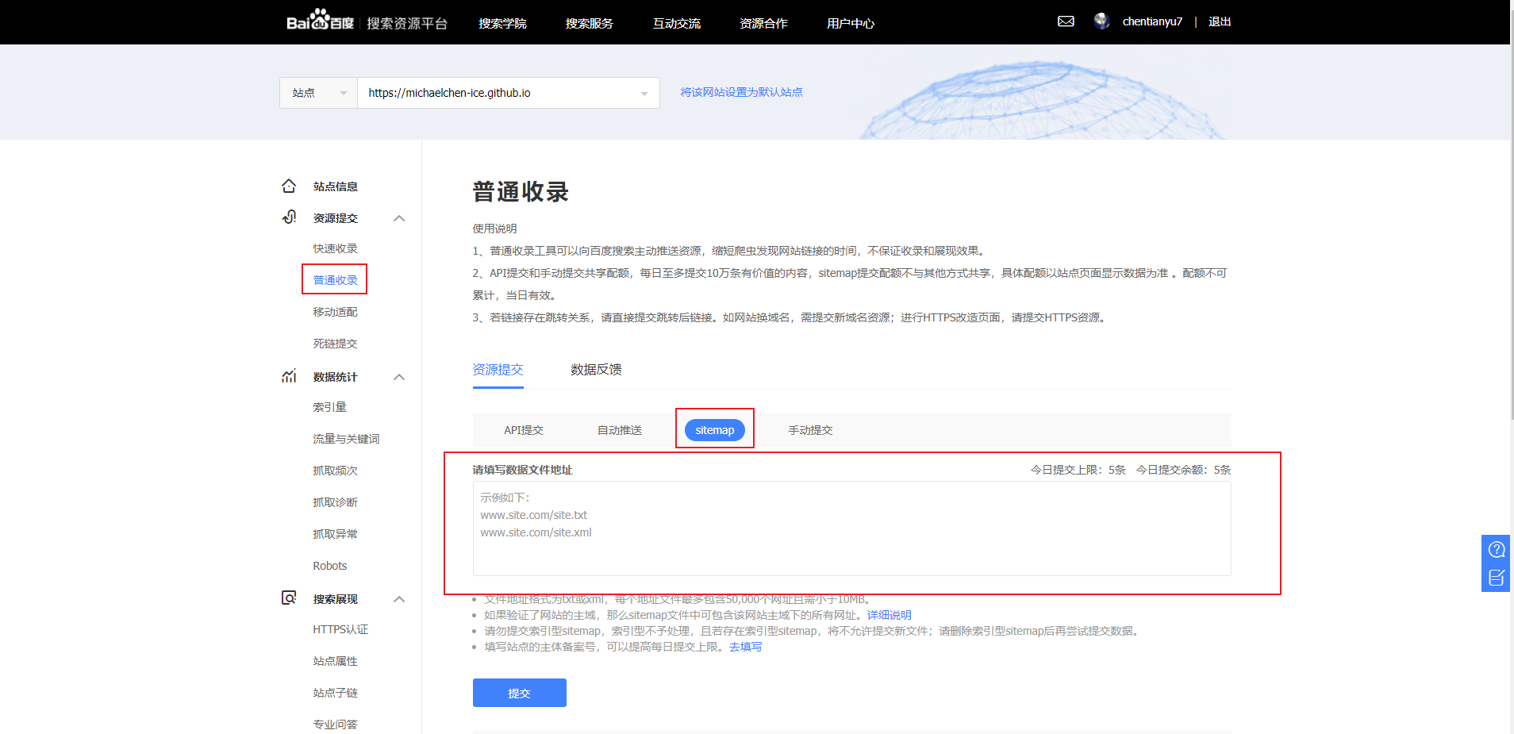
Task: Open 流量与关键词 in the sidebar
Action: [x=346, y=439]
